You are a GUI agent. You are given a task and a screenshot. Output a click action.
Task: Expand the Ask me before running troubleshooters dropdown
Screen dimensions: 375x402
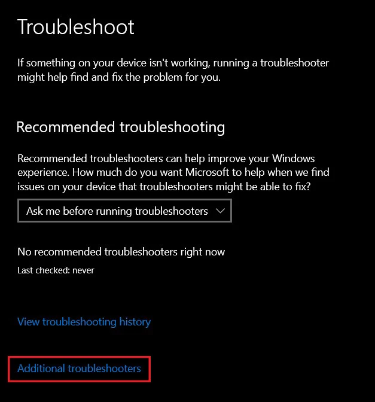pyautogui.click(x=124, y=211)
